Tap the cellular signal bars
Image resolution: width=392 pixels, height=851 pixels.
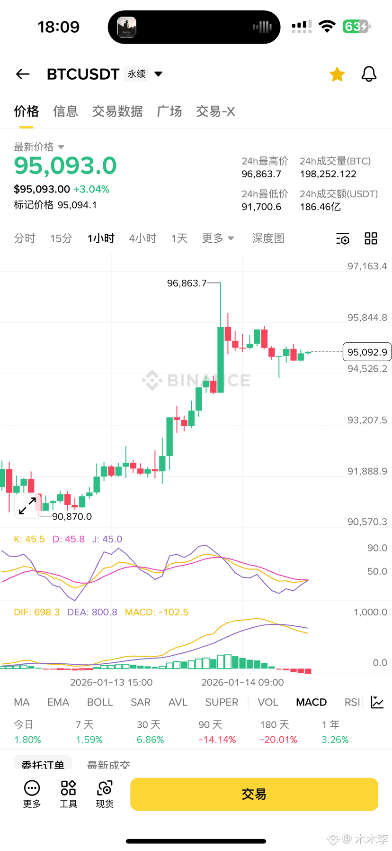tap(302, 27)
